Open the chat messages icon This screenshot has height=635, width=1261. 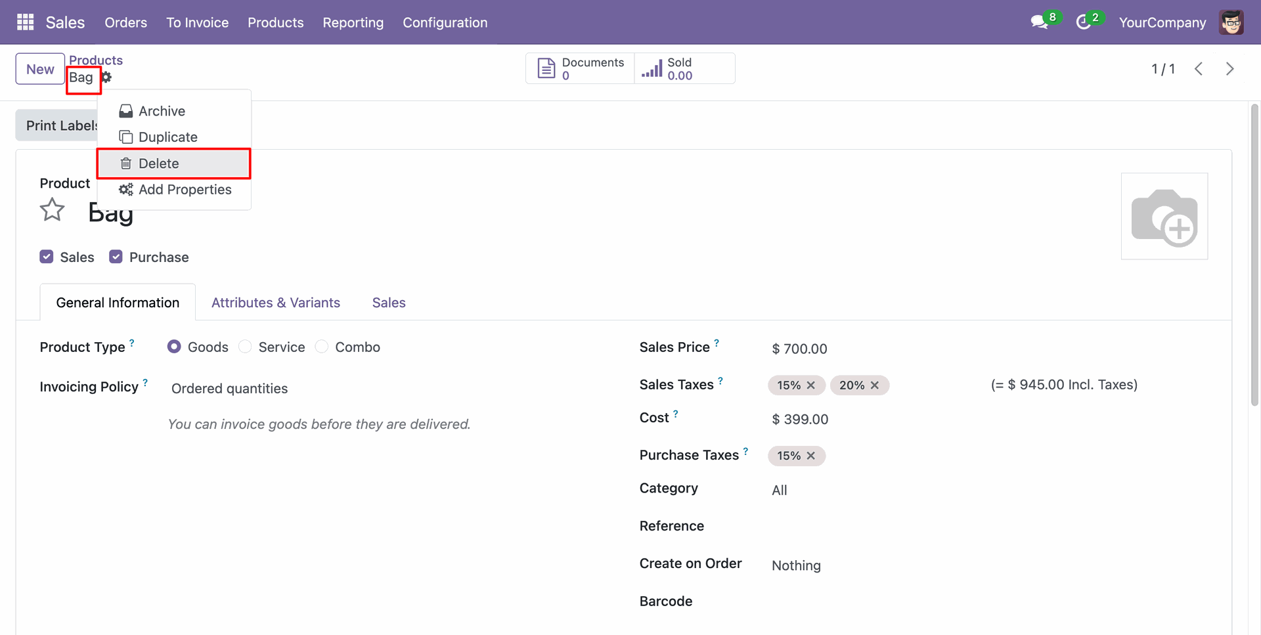pos(1038,22)
